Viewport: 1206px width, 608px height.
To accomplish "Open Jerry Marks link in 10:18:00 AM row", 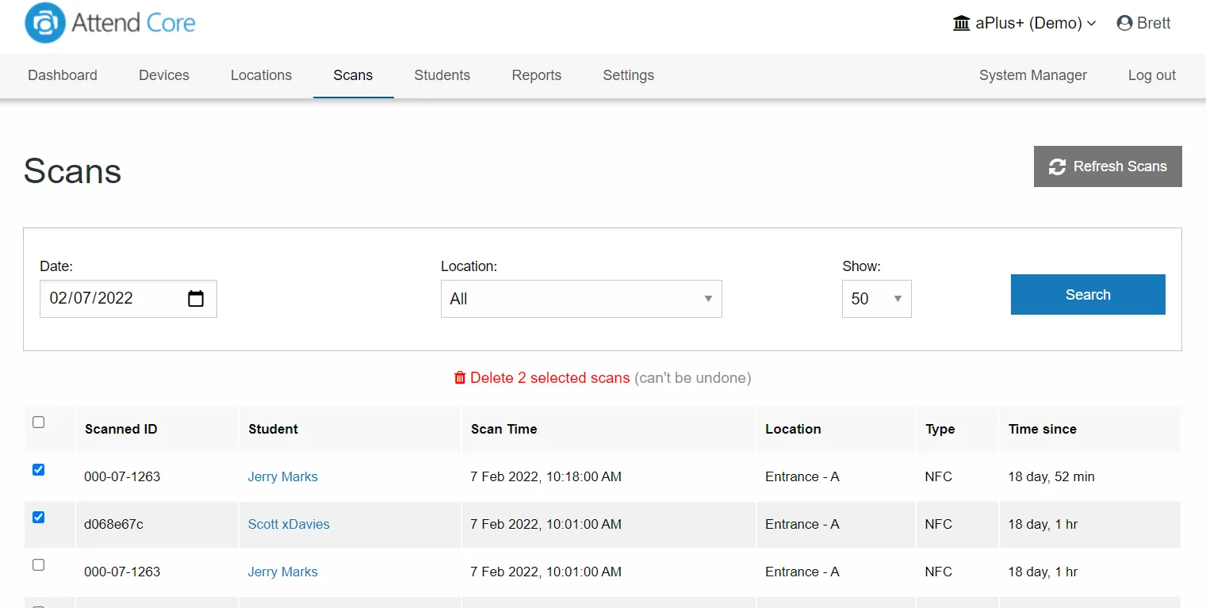I will [x=282, y=476].
